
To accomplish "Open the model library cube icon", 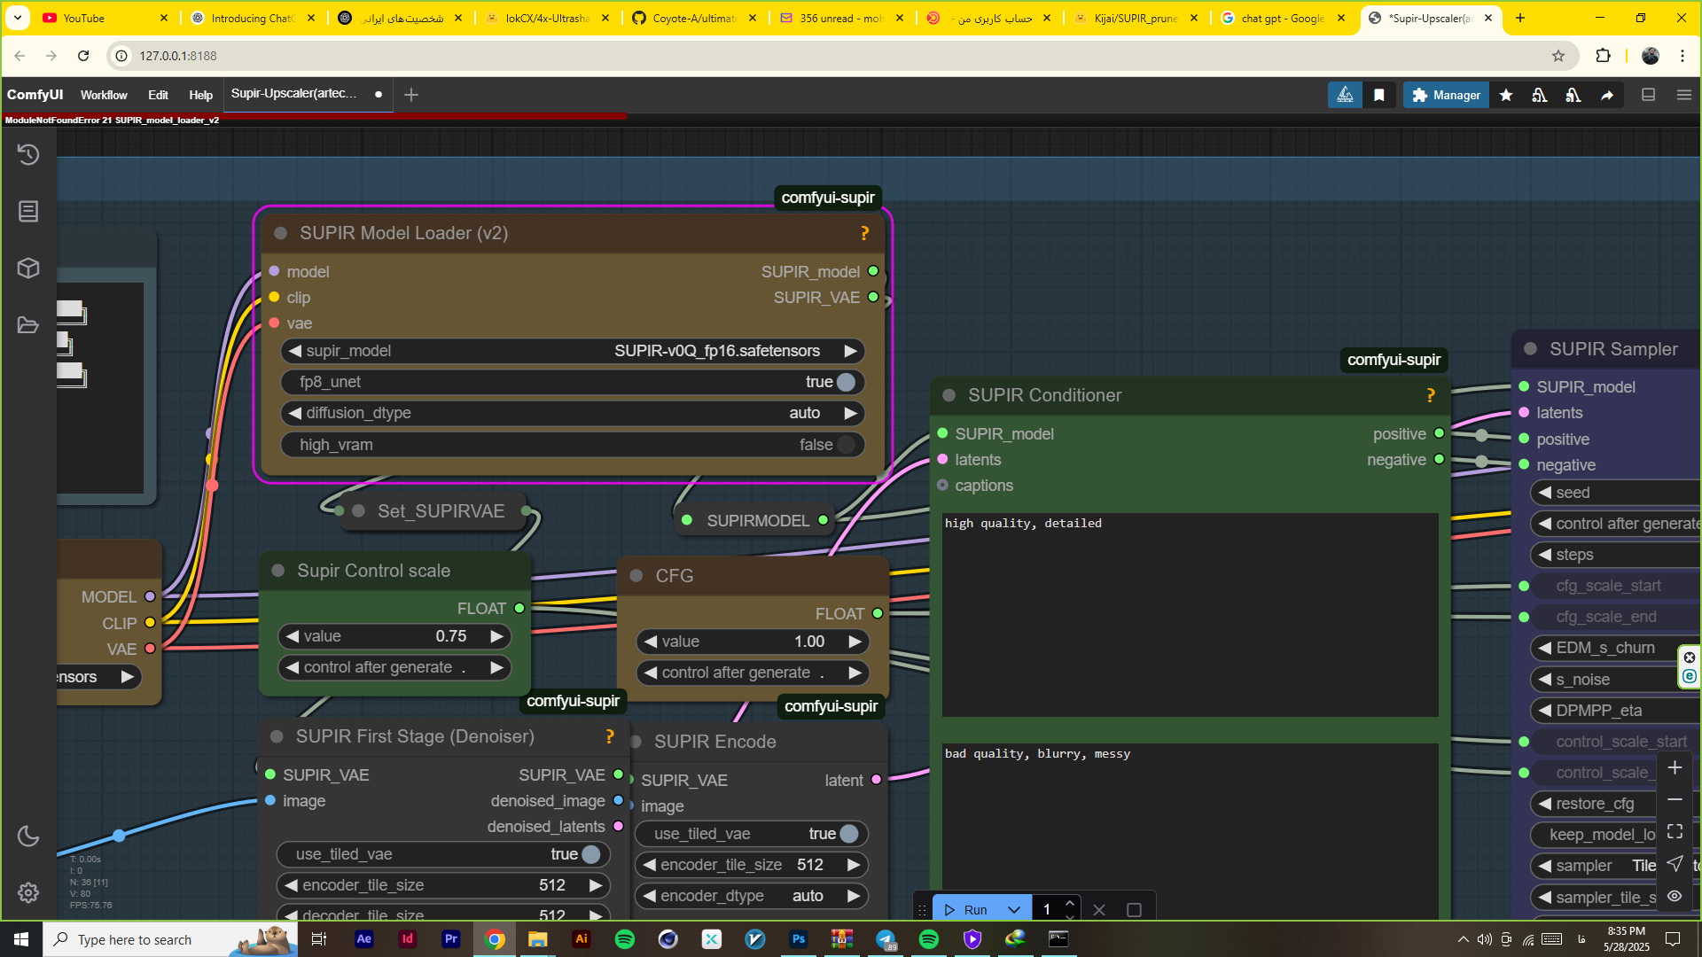I will tap(28, 268).
